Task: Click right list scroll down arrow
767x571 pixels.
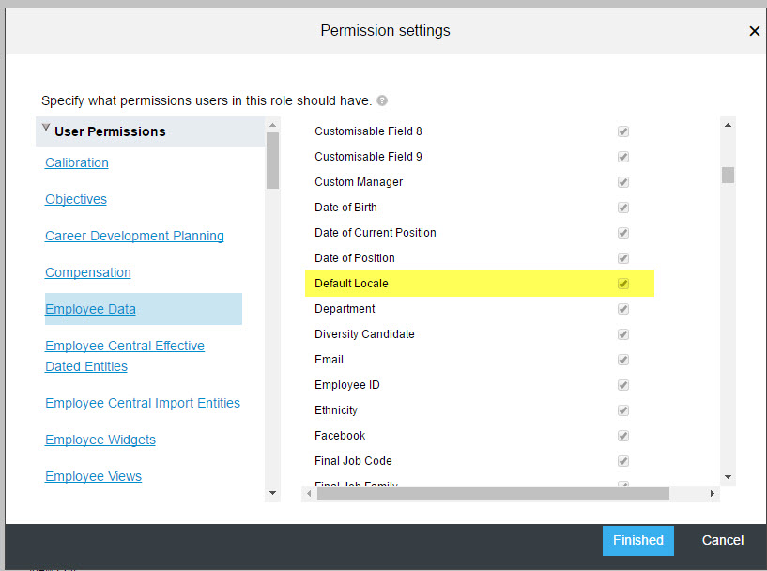Action: click(x=728, y=477)
